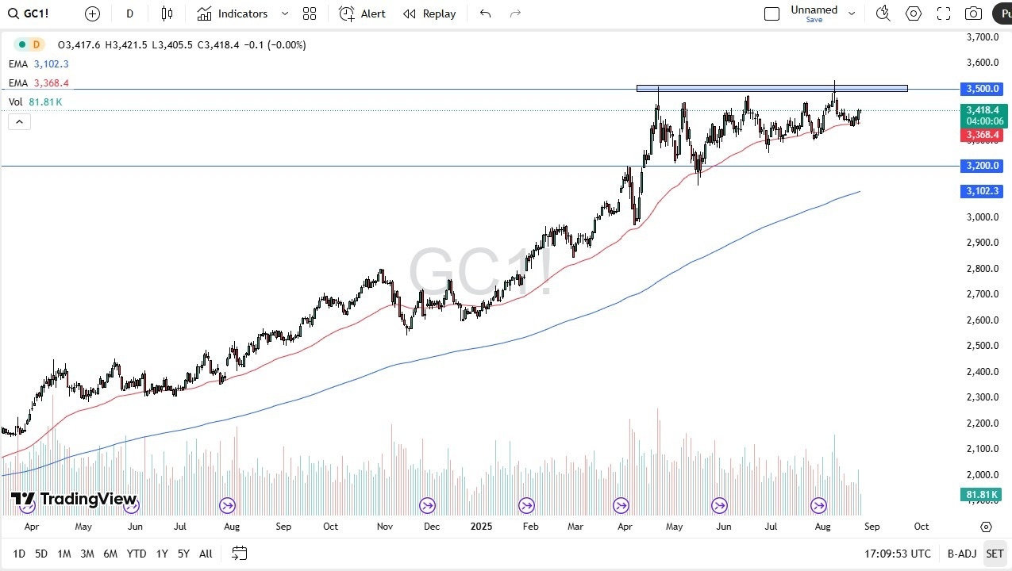Toggle SET settlement-as-close setting
The height and width of the screenshot is (571, 1012).
point(995,554)
